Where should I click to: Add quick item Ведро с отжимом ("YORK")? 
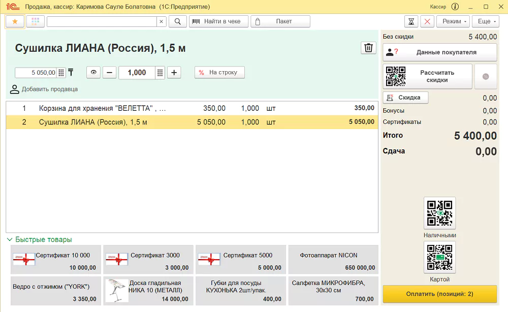pos(56,291)
